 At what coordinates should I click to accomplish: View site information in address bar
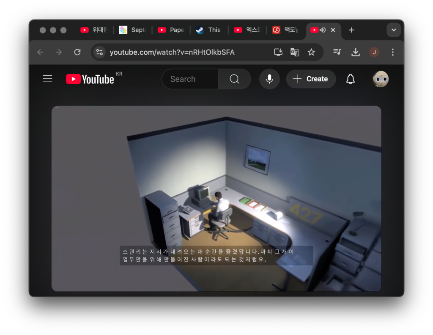point(99,52)
